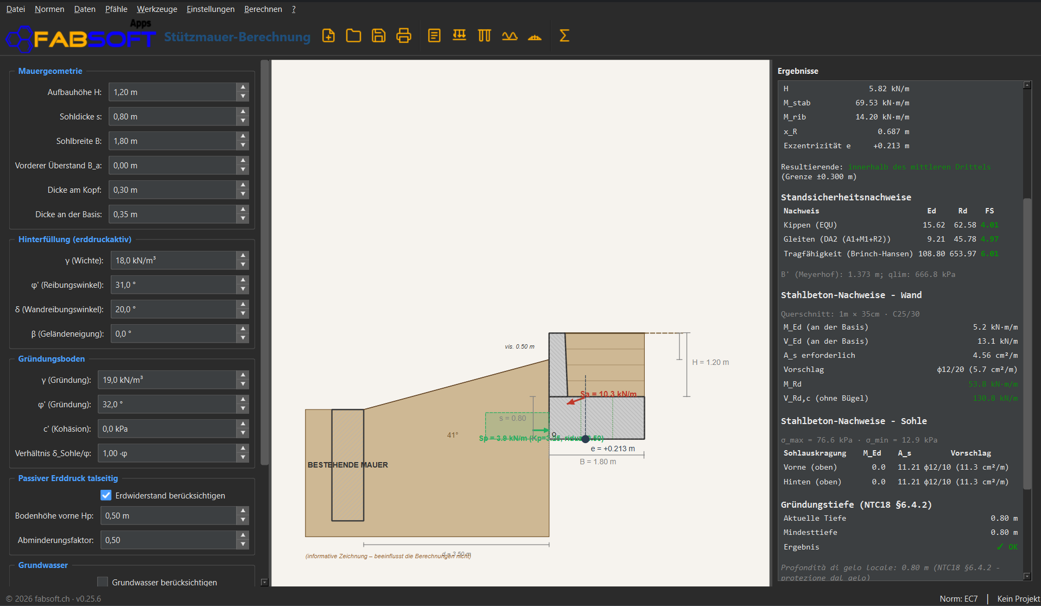The height and width of the screenshot is (606, 1041).
Task: Open the folder icon to load project
Action: click(353, 36)
